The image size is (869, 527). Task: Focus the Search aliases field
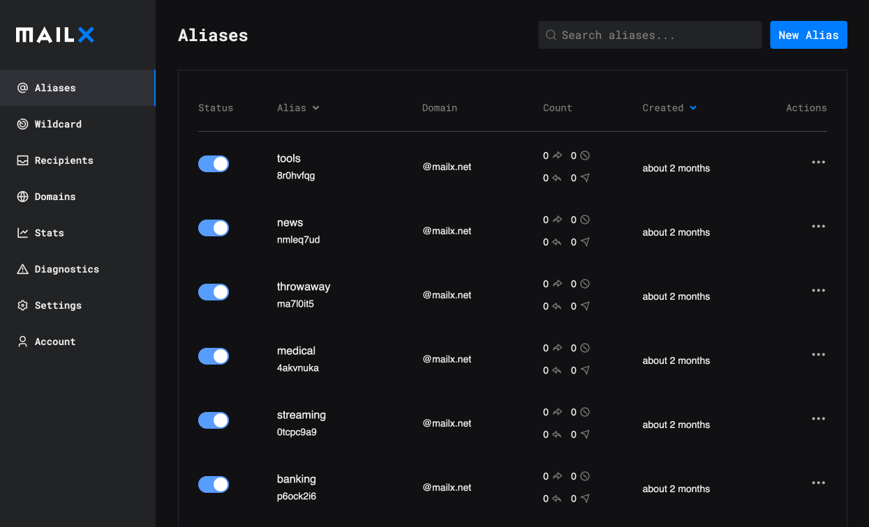[650, 35]
